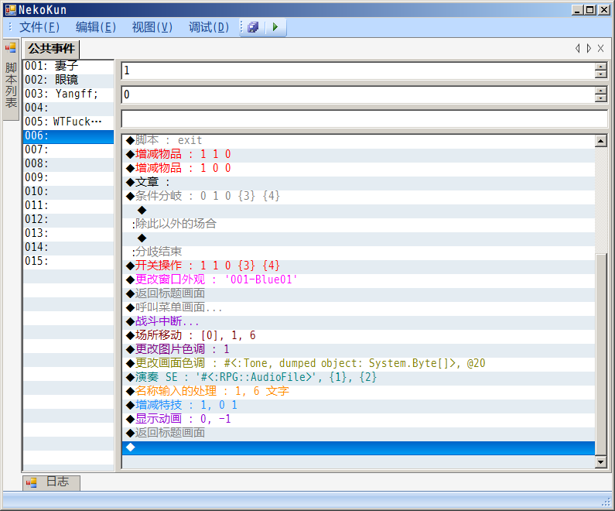This screenshot has height=511, width=615.
Task: Select the 呼叫菜单画面... command
Action: [x=358, y=307]
